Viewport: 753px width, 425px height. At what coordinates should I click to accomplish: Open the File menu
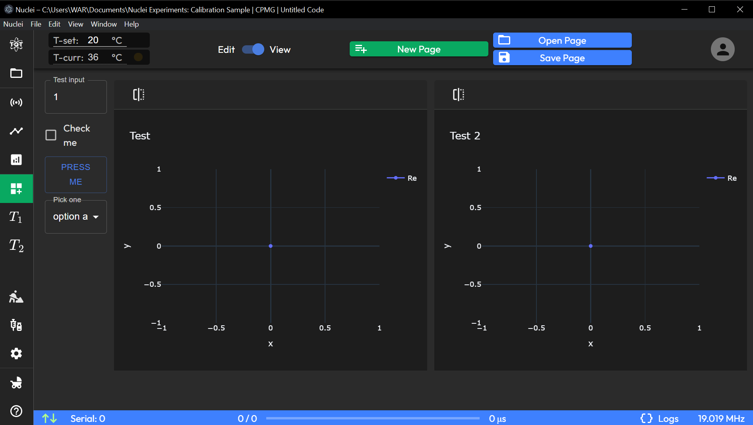(x=36, y=24)
